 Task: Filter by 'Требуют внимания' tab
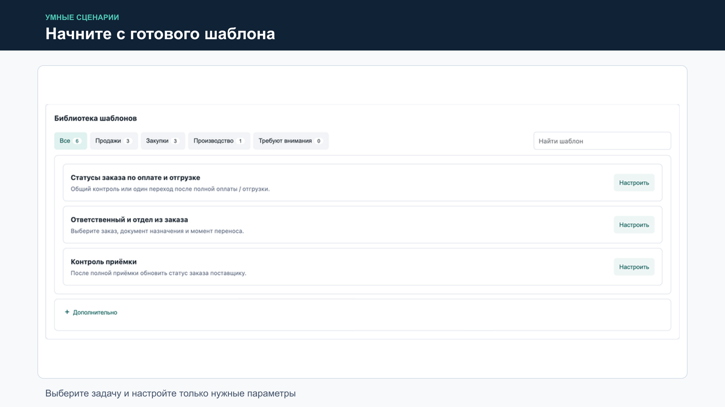tap(291, 141)
